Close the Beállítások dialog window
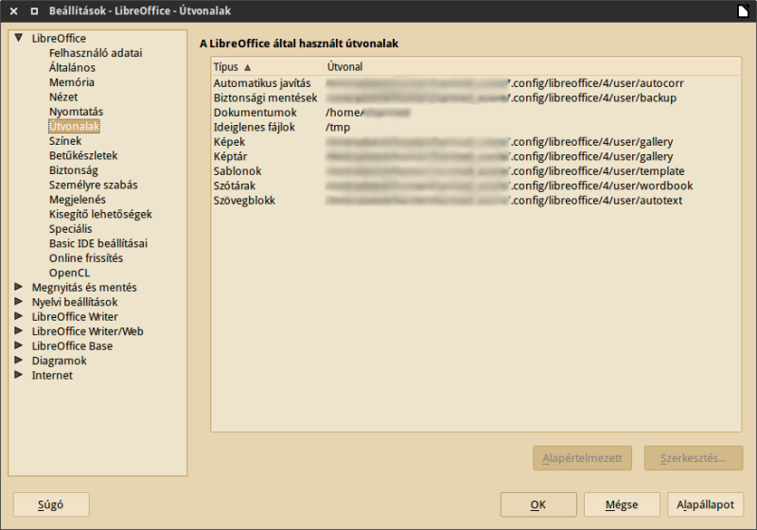757x530 pixels. tap(14, 10)
